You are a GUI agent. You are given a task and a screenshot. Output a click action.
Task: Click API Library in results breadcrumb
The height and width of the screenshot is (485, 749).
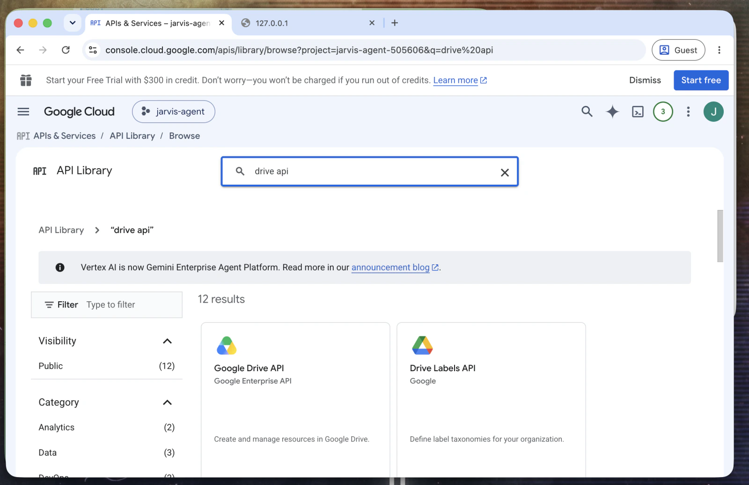coord(61,230)
